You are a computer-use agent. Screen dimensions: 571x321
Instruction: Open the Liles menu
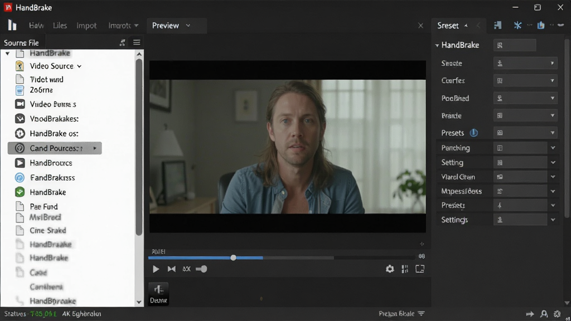[x=60, y=26]
